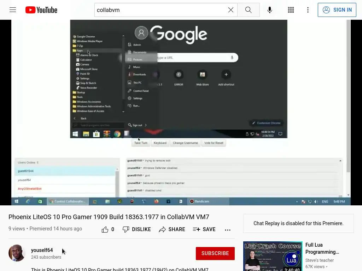Open the Full Lua Programming video title
The width and height of the screenshot is (362, 271).
[322, 248]
